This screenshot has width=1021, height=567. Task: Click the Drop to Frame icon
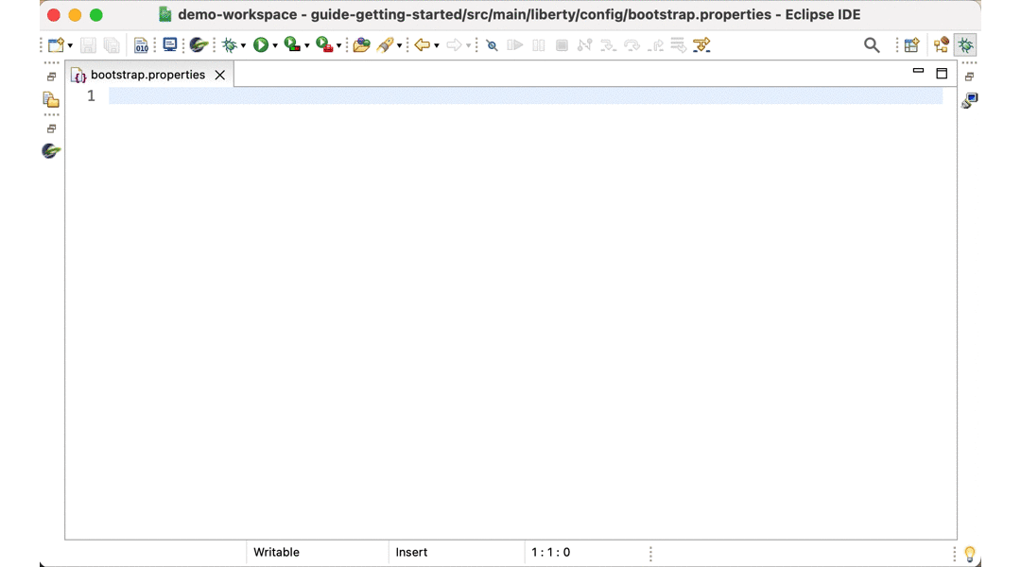point(678,45)
